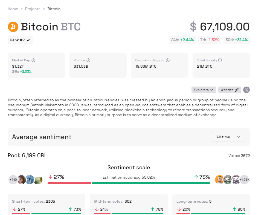Image resolution: width=270 pixels, height=215 pixels.
Task: Click the Votes: 2672 text
Action: pos(239,156)
